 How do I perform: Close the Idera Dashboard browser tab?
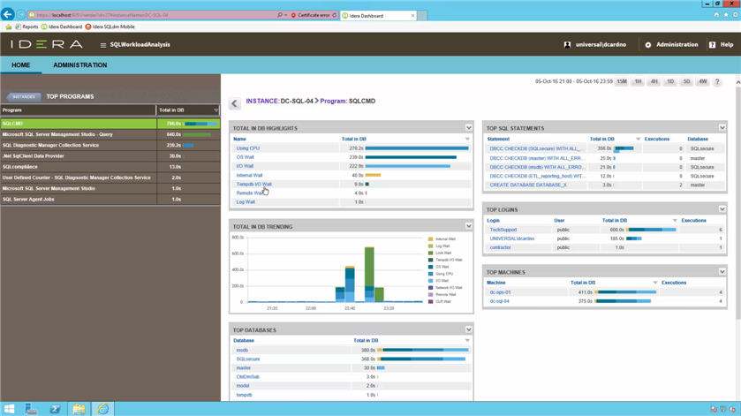click(x=412, y=16)
